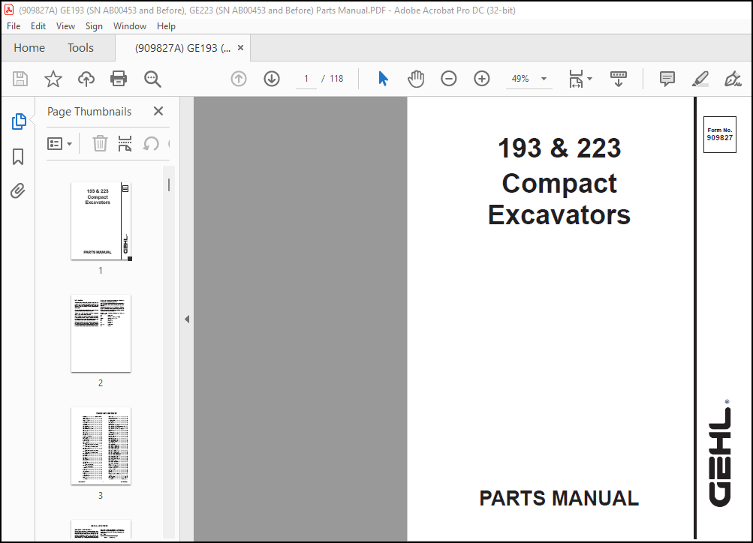Delete selected page with trash icon
This screenshot has width=753, height=543.
(100, 143)
